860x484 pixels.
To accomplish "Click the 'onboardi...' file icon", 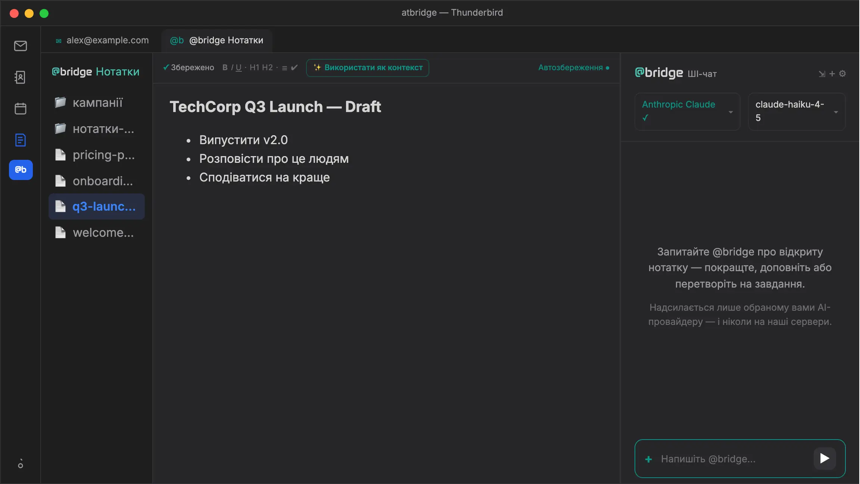I will 60,181.
